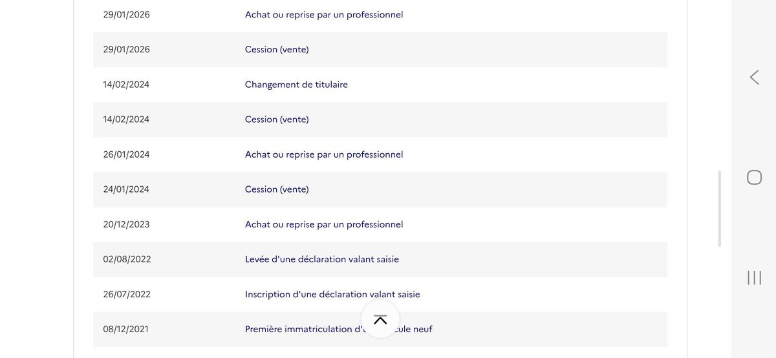Click the 26/07/2022 date cell
The height and width of the screenshot is (358, 776).
[127, 294]
